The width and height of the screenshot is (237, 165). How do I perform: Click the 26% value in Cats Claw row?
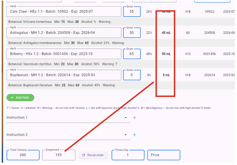pyautogui.click(x=149, y=12)
